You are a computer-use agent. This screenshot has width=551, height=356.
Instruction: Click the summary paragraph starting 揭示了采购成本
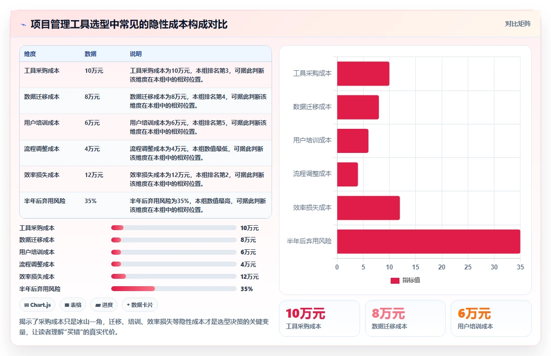(144, 326)
